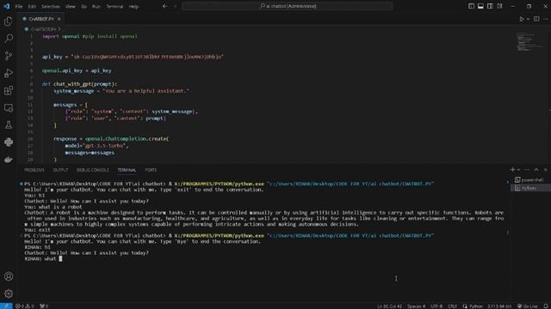This screenshot has height=309, width=551.
Task: Click the command center search box
Action: tap(288, 6)
